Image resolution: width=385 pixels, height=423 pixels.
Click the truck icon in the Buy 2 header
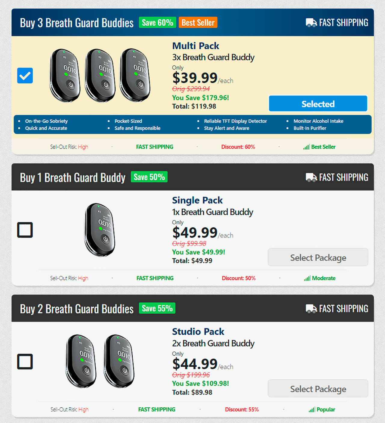(311, 309)
